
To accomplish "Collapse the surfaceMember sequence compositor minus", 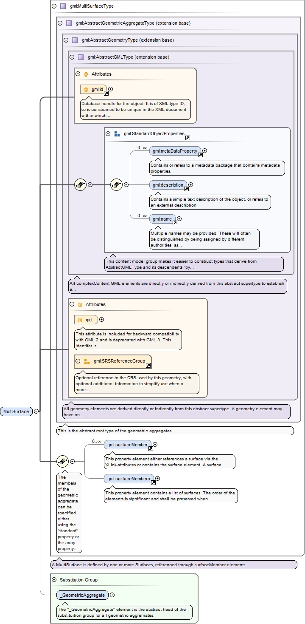I will pyautogui.click(x=72, y=461).
